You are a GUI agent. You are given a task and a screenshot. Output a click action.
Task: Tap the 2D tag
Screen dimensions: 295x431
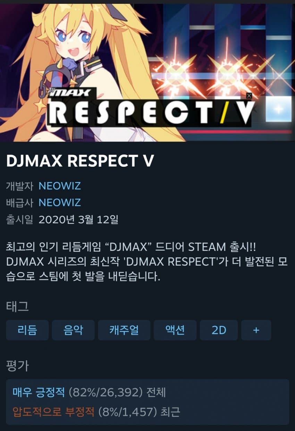click(219, 330)
